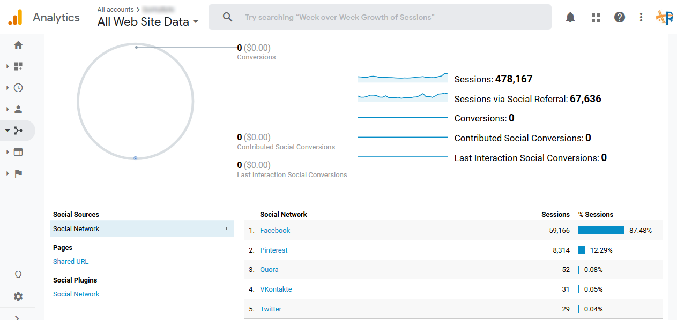Screen dimensions: 677x320
Task: Expand the All Web Site Data dropdown
Action: [148, 22]
